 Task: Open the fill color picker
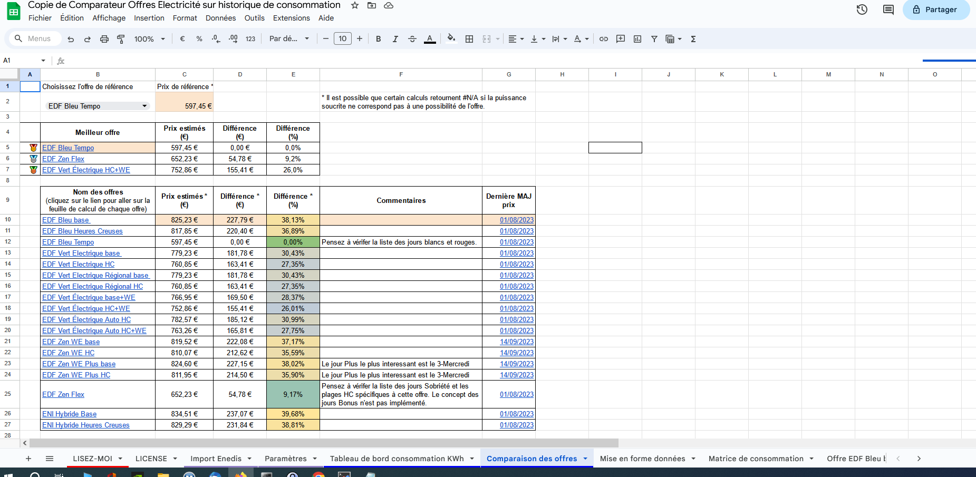click(x=451, y=39)
